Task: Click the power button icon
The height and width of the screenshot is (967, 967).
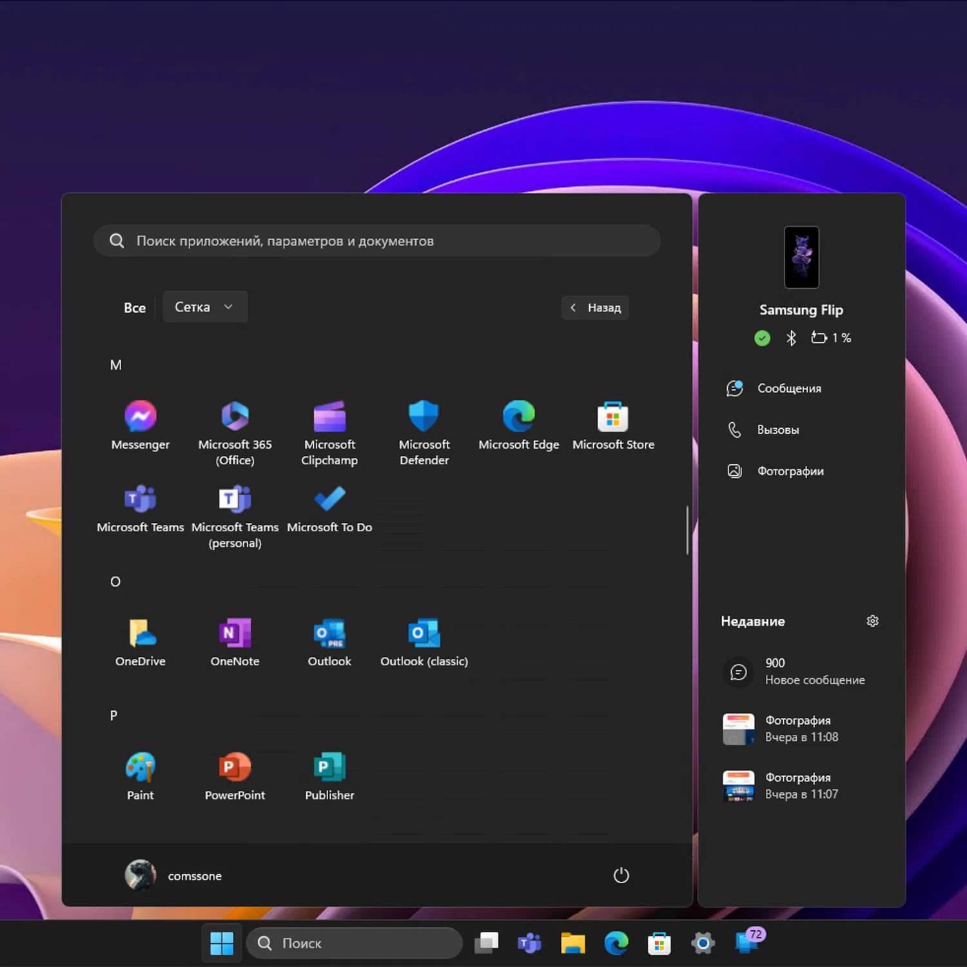Action: pyautogui.click(x=621, y=875)
